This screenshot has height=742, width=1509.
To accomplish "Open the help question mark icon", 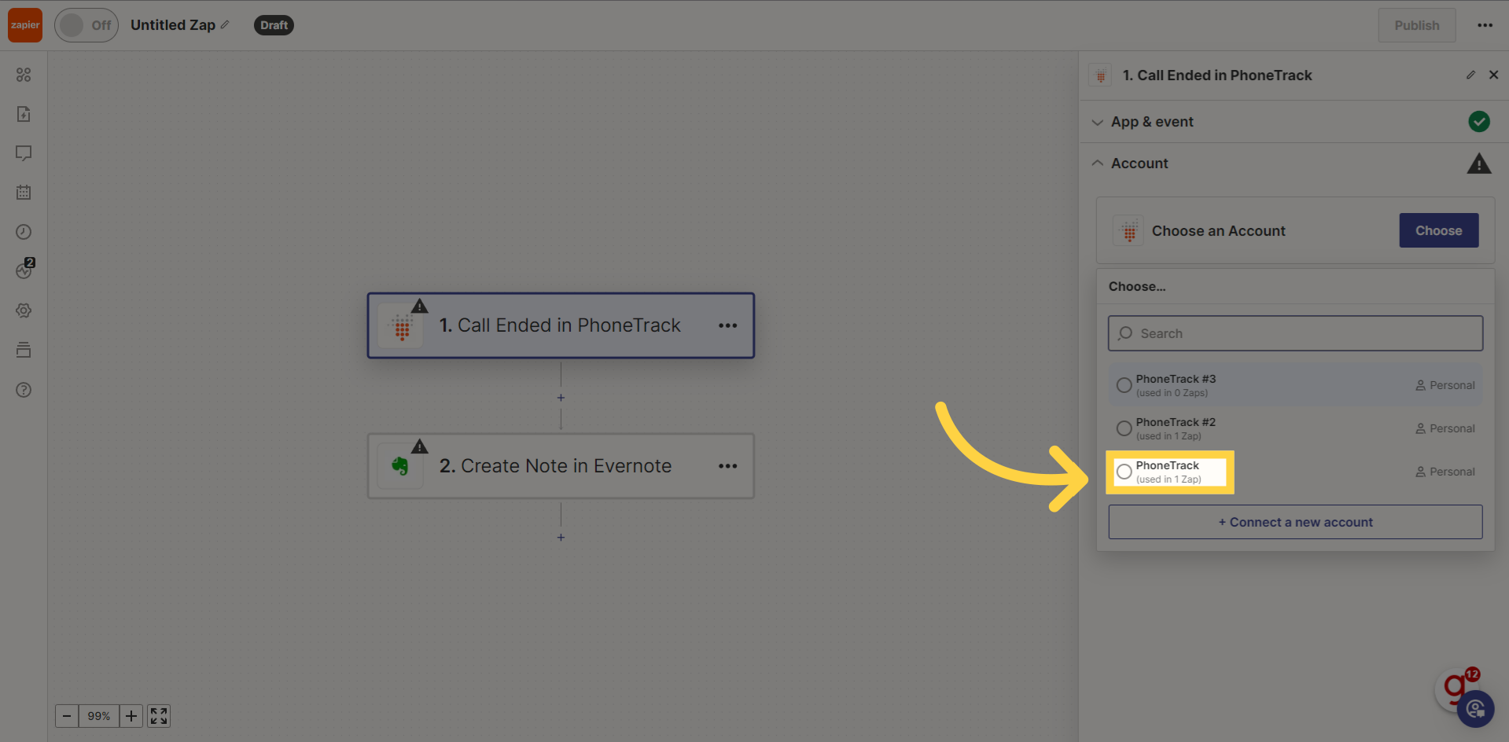I will (x=24, y=390).
